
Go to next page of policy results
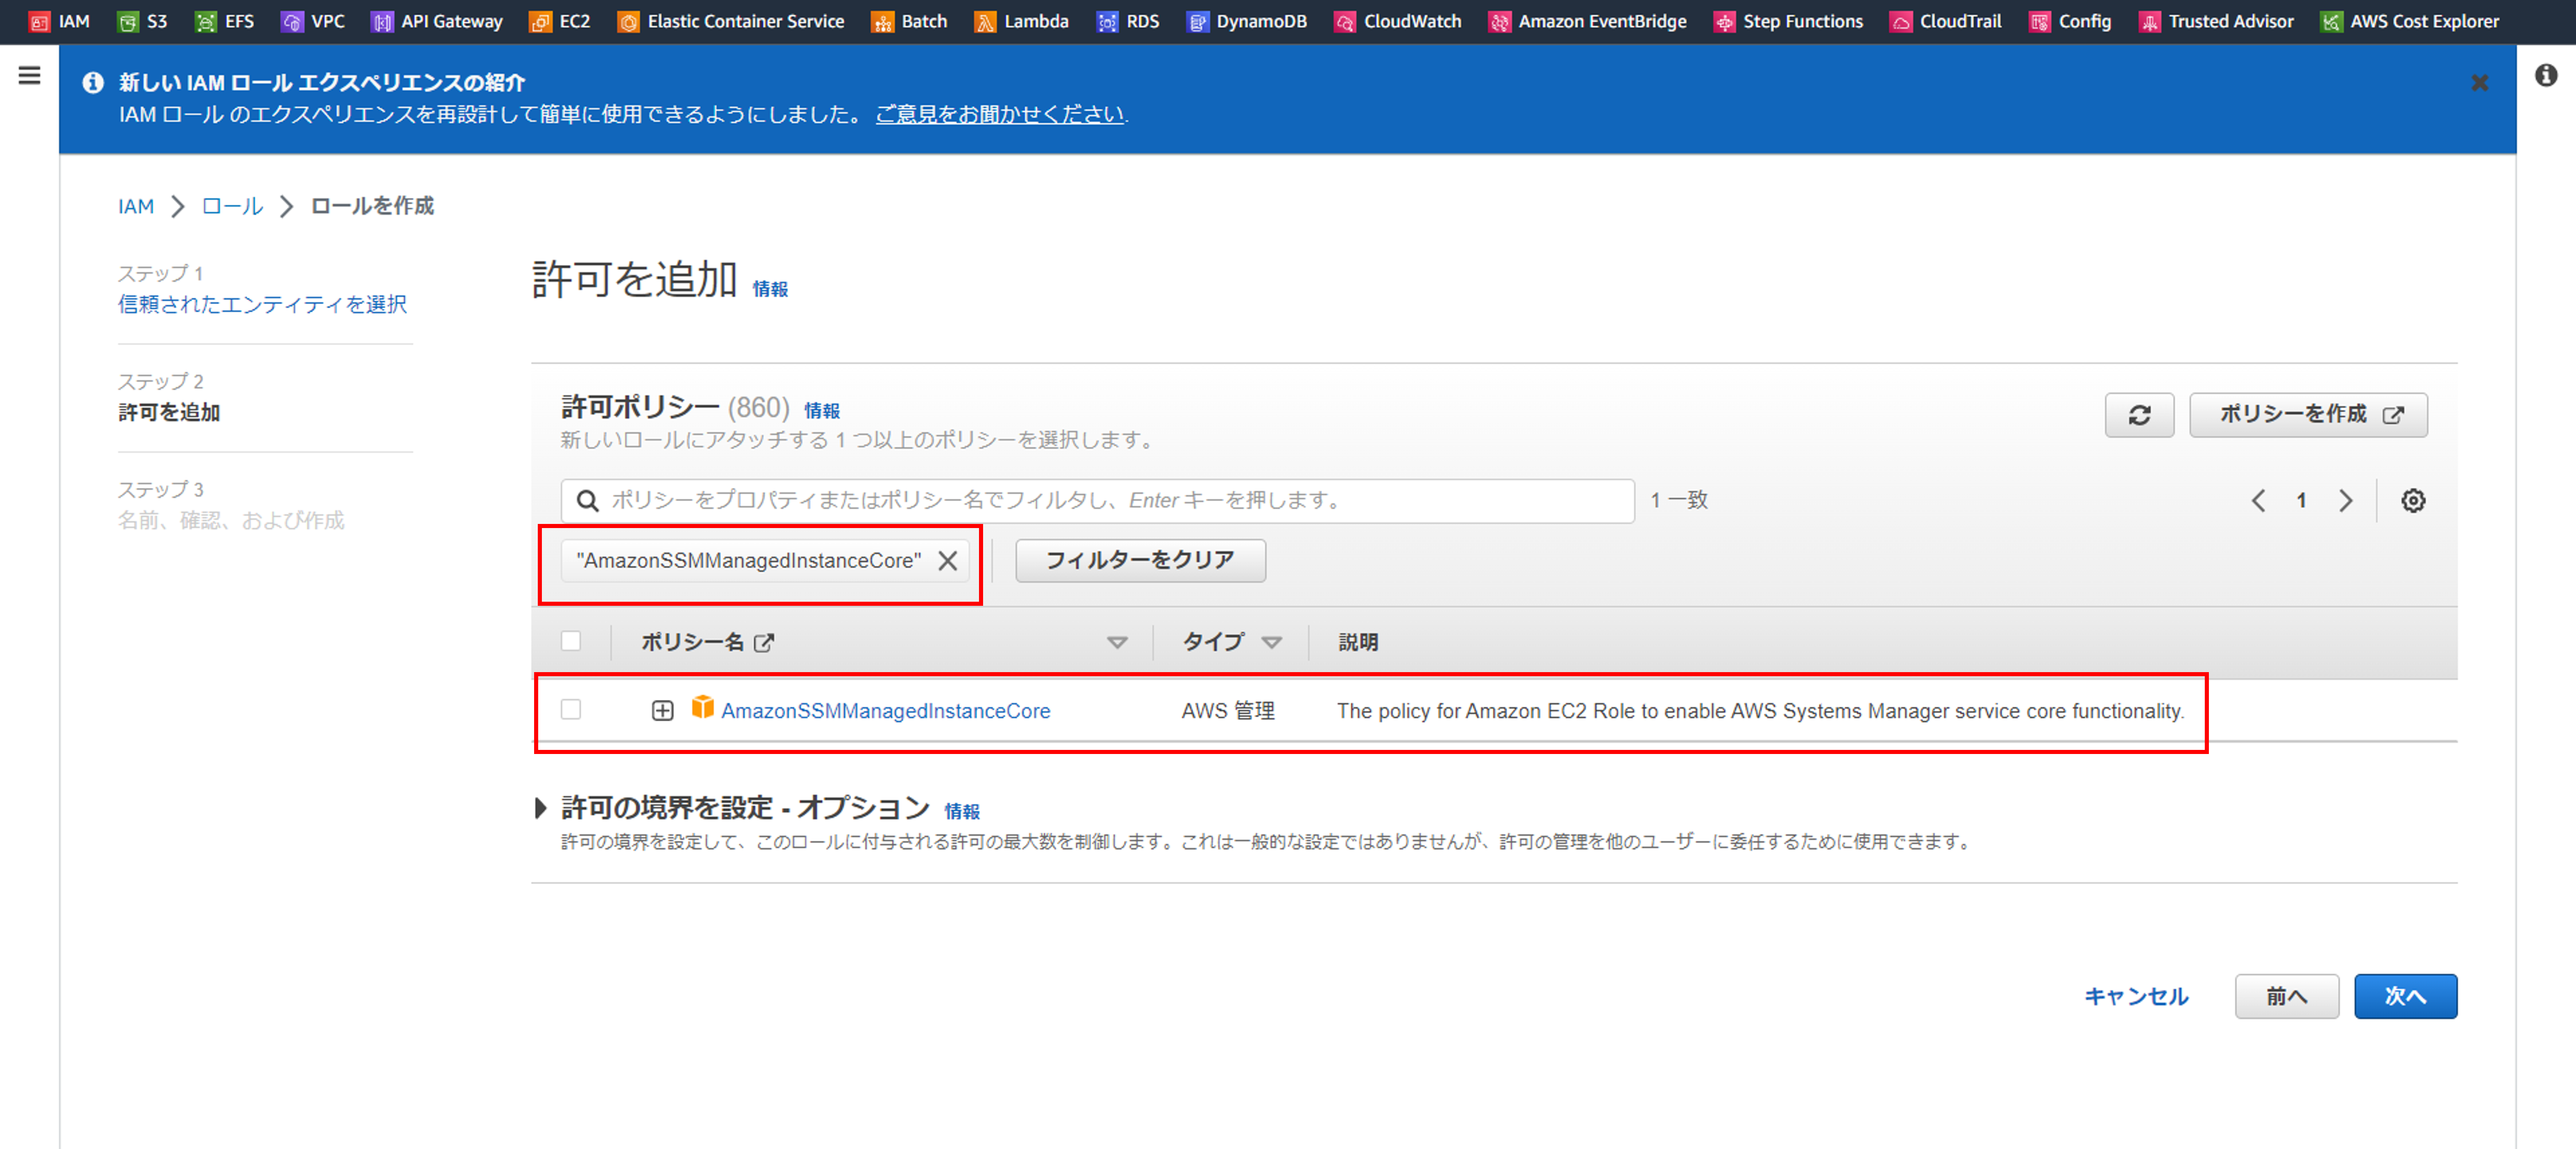pyautogui.click(x=2345, y=500)
